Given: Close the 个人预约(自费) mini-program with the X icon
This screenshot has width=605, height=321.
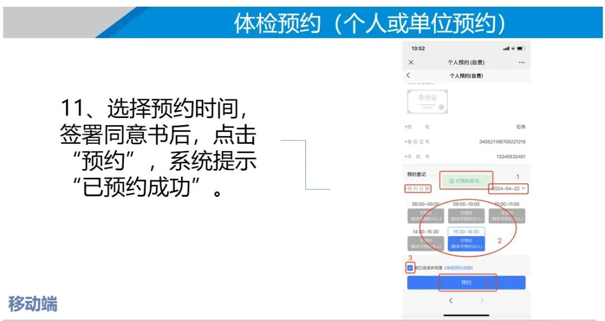Looking at the screenshot, I should pos(411,63).
